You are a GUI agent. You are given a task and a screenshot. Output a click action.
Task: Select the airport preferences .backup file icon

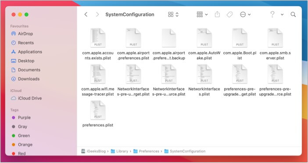pos(169,38)
